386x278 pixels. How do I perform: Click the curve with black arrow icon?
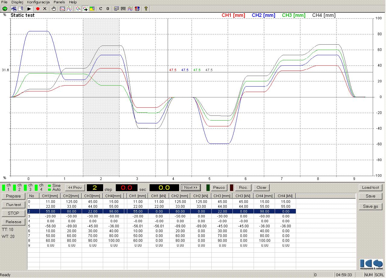[85, 9]
